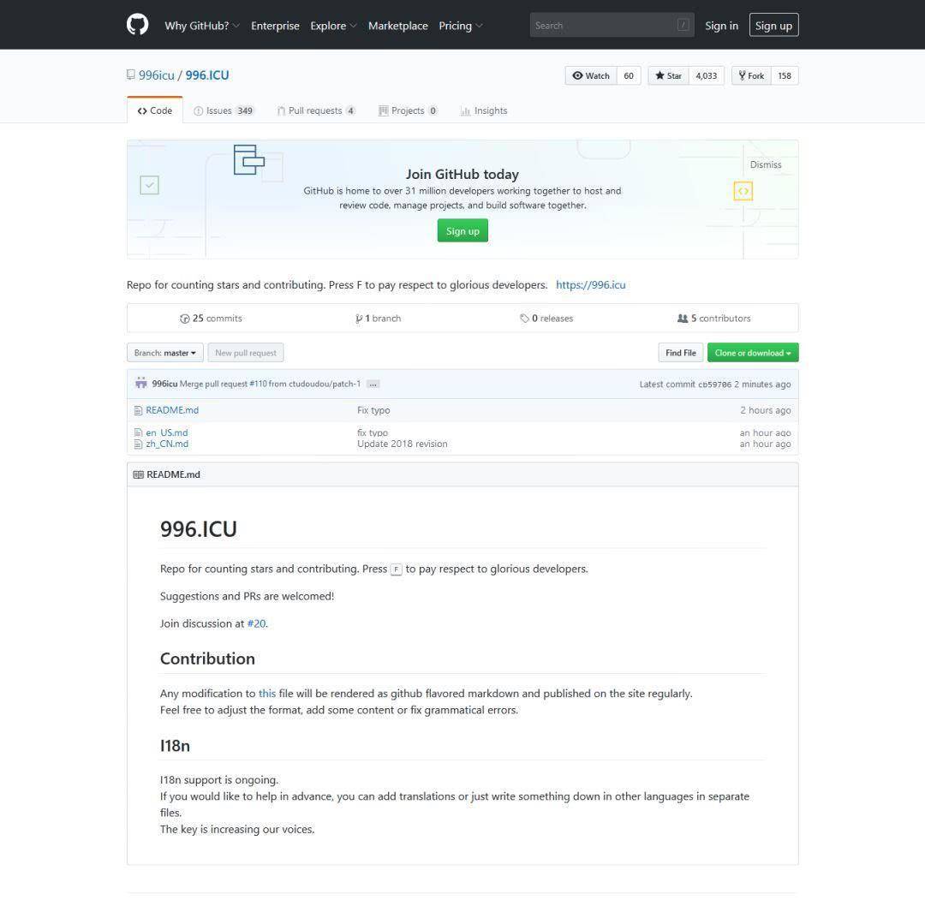925x918 pixels.
Task: Dismiss the Join GitHub banner
Action: click(x=765, y=164)
